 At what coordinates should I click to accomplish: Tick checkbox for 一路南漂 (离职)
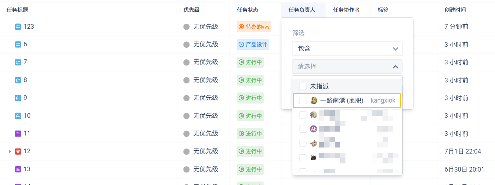tap(303, 100)
